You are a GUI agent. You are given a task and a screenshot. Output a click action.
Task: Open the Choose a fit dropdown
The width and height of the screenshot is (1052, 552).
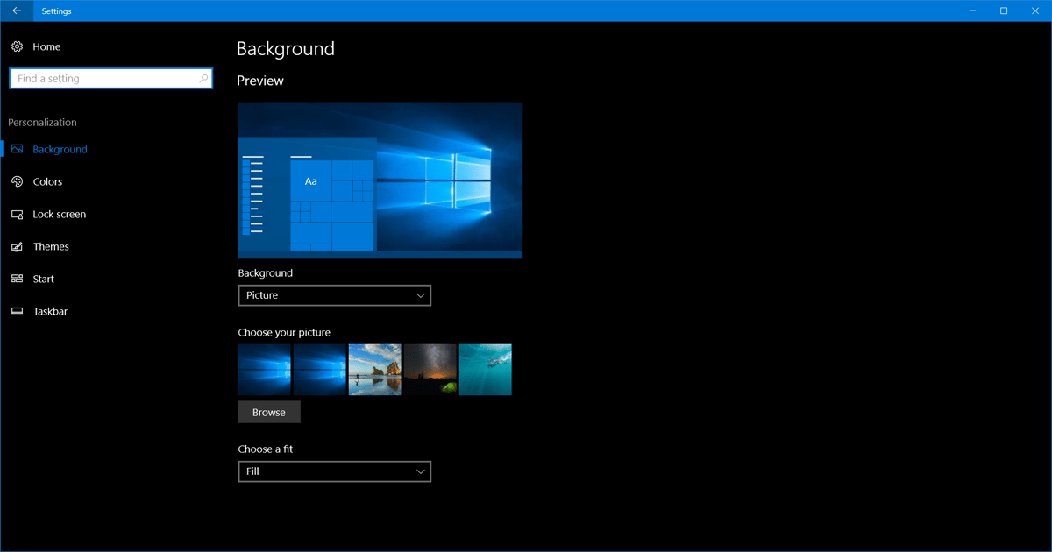click(x=334, y=471)
